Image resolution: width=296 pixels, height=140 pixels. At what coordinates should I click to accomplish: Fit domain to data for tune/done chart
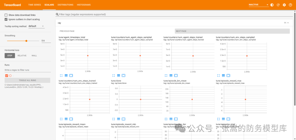click(x=123, y=119)
